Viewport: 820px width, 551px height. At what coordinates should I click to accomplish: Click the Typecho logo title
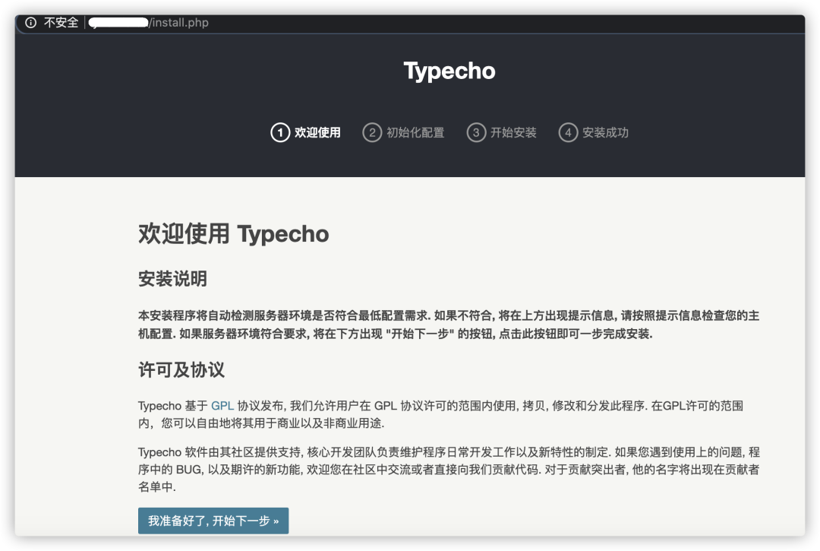[449, 71]
